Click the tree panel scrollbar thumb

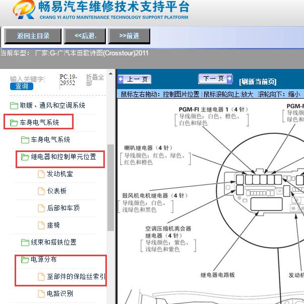coord(110,188)
